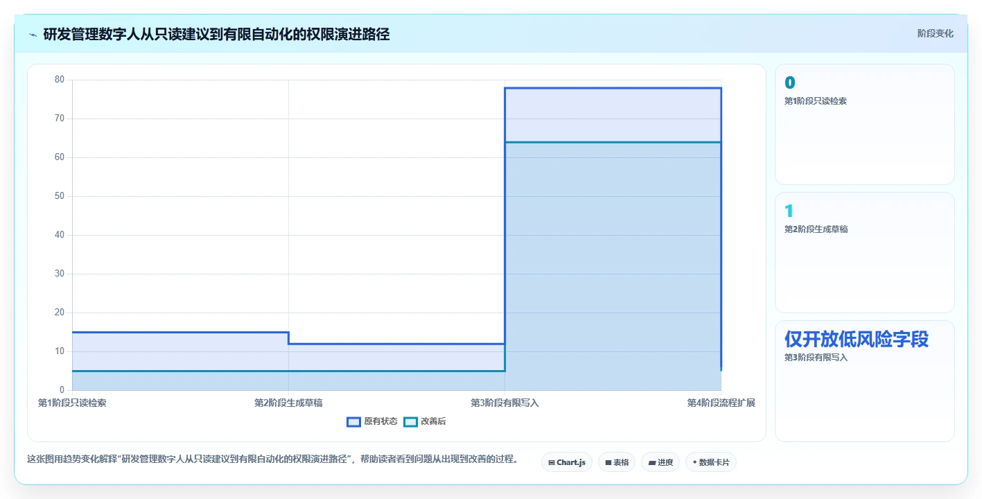
Task: Click the y-axis tick label 40
Action: point(60,235)
